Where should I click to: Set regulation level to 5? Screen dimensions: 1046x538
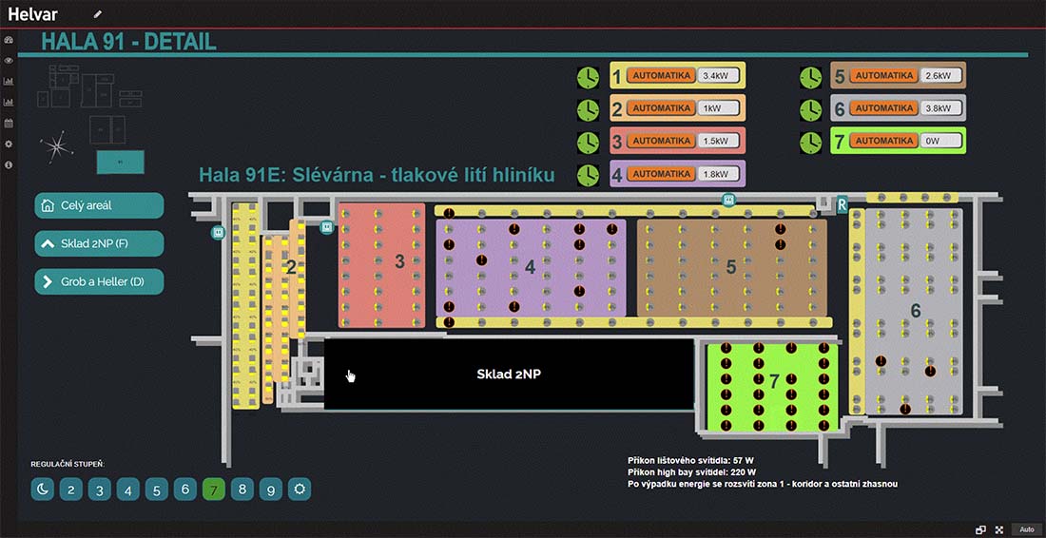click(157, 490)
